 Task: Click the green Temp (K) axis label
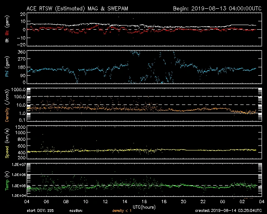pyautogui.click(x=7, y=181)
